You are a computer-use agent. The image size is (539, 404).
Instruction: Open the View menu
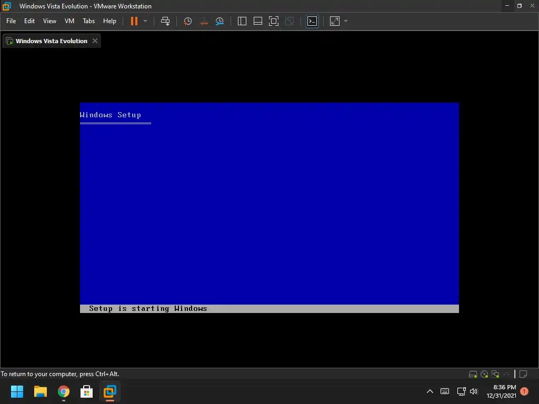pos(49,21)
